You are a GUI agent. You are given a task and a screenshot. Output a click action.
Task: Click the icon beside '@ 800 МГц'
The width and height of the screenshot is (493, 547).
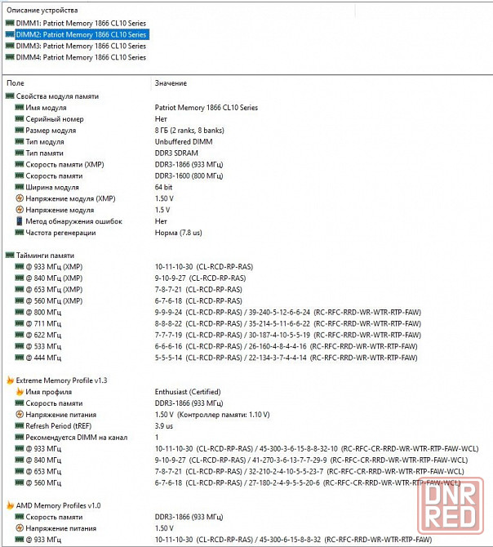(20, 312)
